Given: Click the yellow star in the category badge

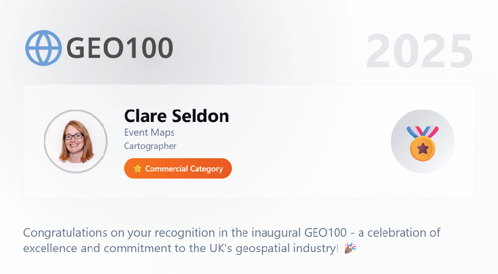Looking at the screenshot, I should click(x=137, y=169).
